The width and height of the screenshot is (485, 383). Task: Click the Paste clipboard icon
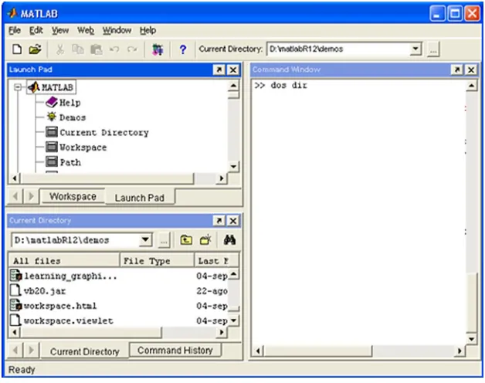pos(97,49)
